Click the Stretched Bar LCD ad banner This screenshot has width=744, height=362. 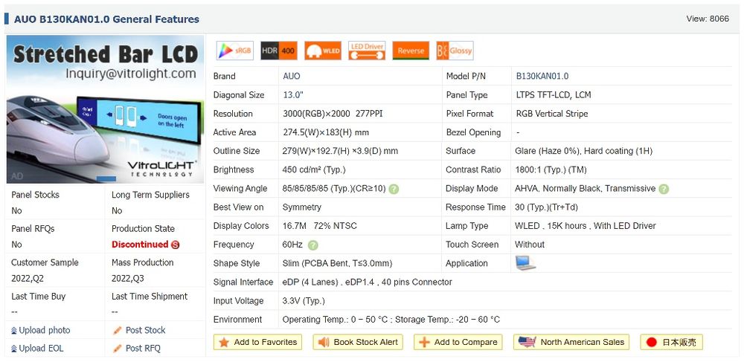pos(106,109)
